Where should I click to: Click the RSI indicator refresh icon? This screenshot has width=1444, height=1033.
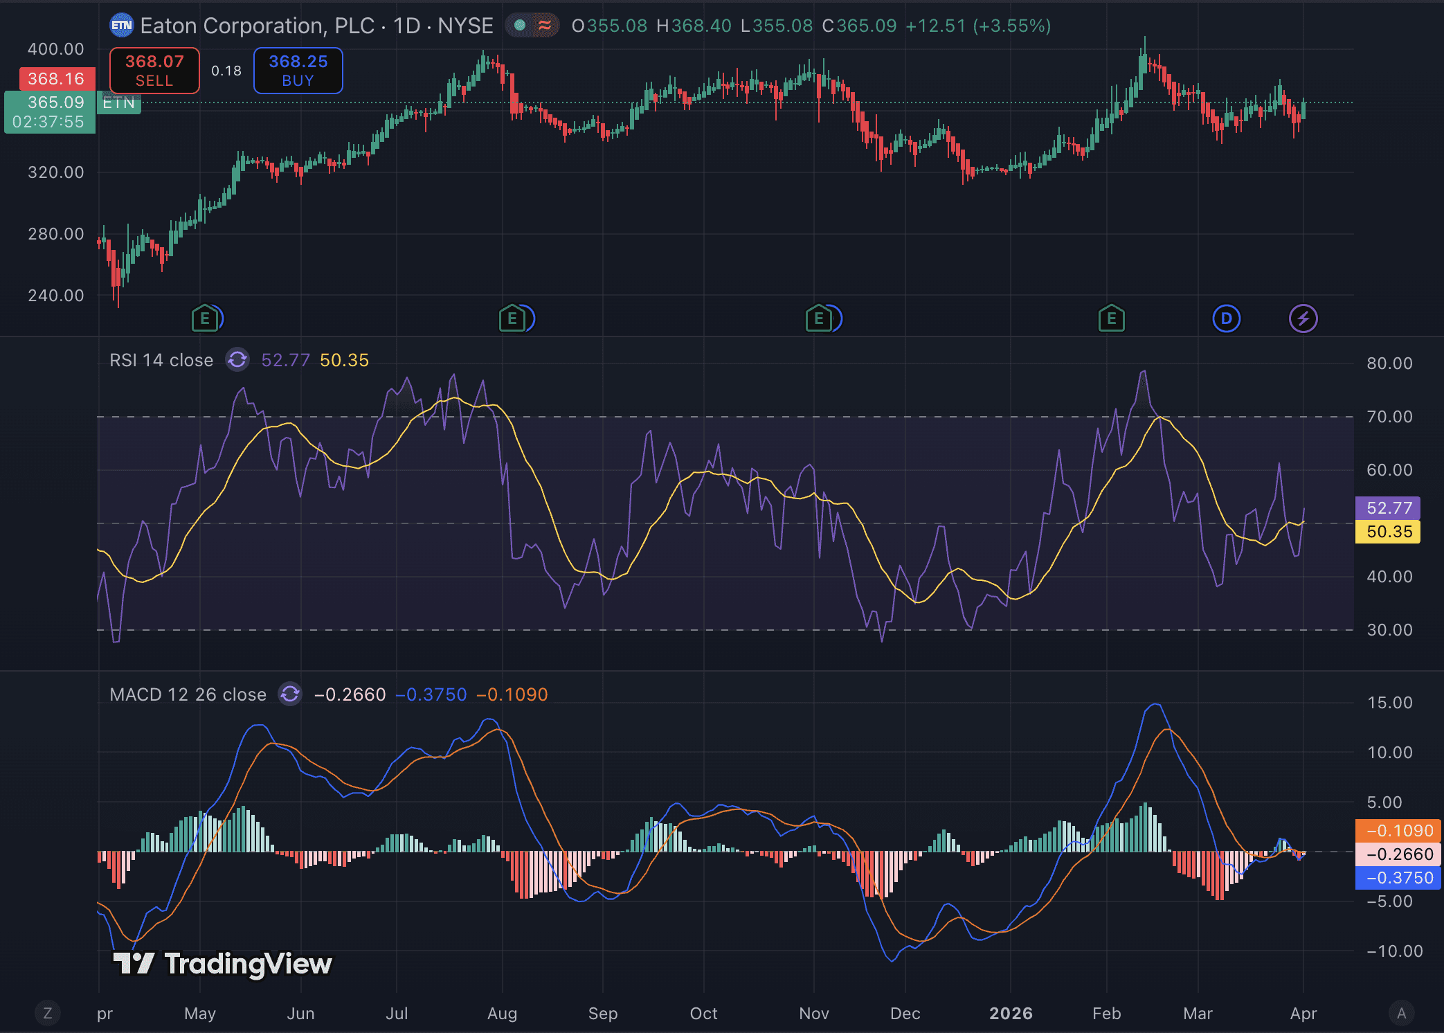coord(237,360)
